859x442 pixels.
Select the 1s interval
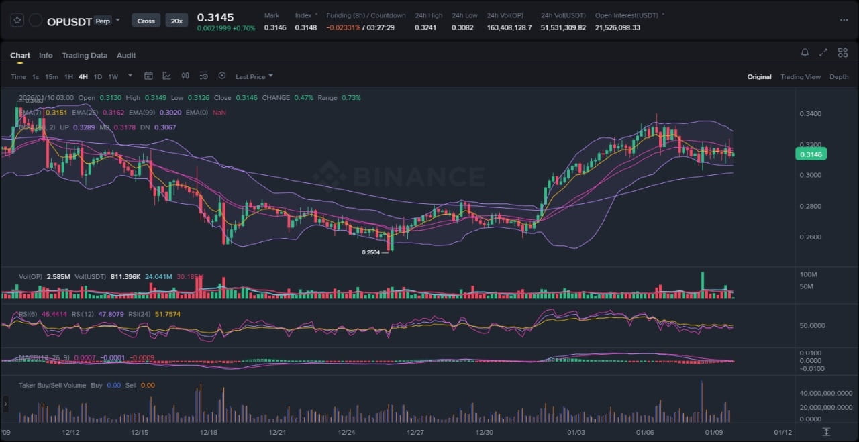36,77
